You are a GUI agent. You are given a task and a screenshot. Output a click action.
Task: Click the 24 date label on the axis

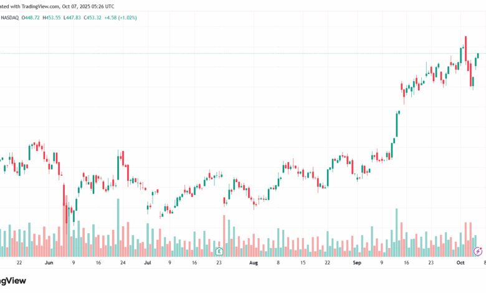[123, 262]
